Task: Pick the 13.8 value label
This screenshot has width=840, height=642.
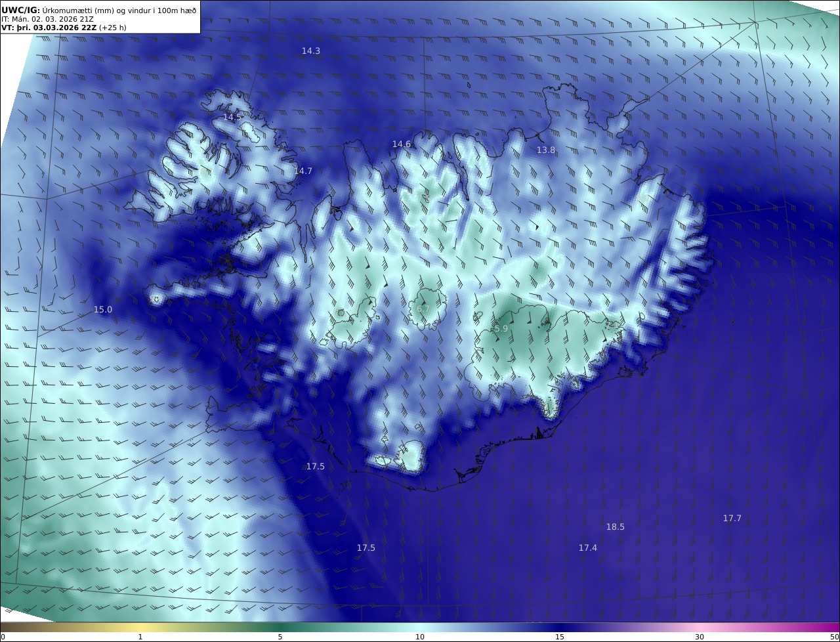Action: pos(546,150)
